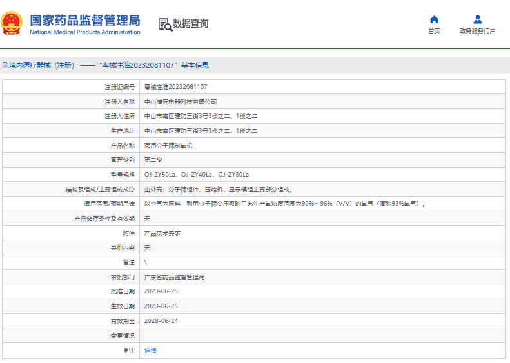Click the 注册证编号 label
Viewport: 510px width, 363px height.
pyautogui.click(x=120, y=87)
